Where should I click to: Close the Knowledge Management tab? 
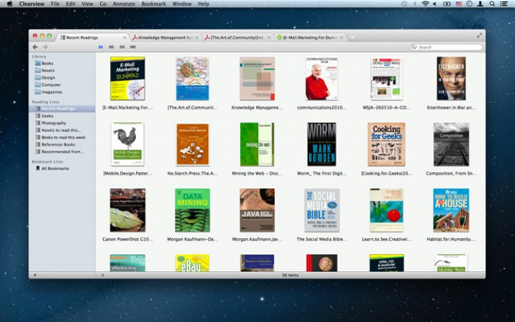(197, 38)
